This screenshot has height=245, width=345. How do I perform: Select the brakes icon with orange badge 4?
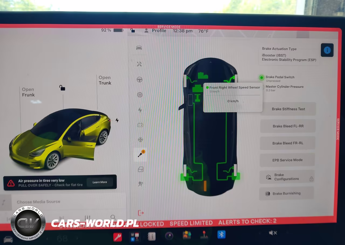pyautogui.click(x=141, y=155)
